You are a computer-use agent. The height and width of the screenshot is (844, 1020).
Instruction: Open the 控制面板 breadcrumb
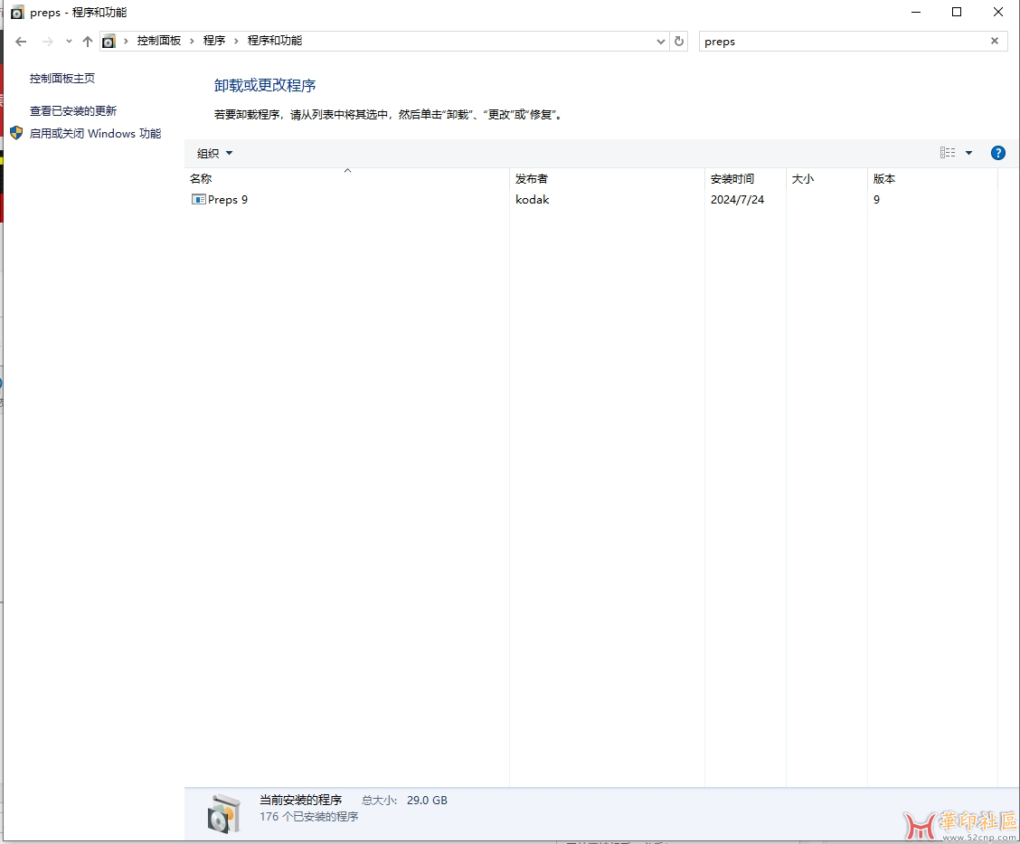[x=159, y=41]
